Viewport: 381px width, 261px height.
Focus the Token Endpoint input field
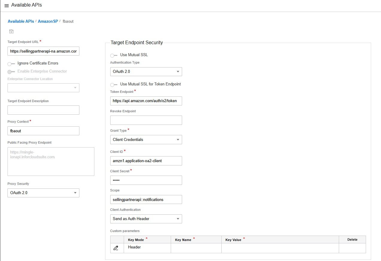pos(146,101)
